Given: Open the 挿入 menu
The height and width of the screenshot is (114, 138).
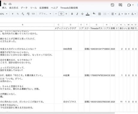Looking at the screenshot, I should click(4, 8).
